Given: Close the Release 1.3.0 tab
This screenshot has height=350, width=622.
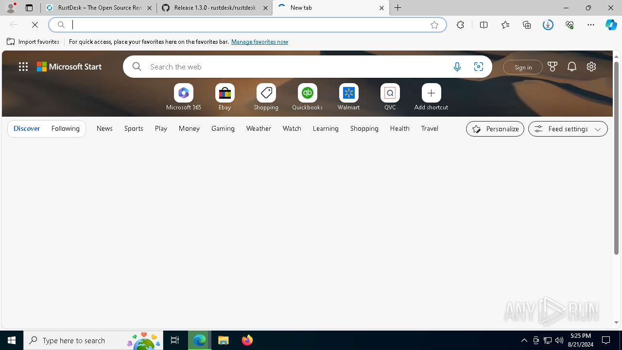Looking at the screenshot, I should click(265, 8).
